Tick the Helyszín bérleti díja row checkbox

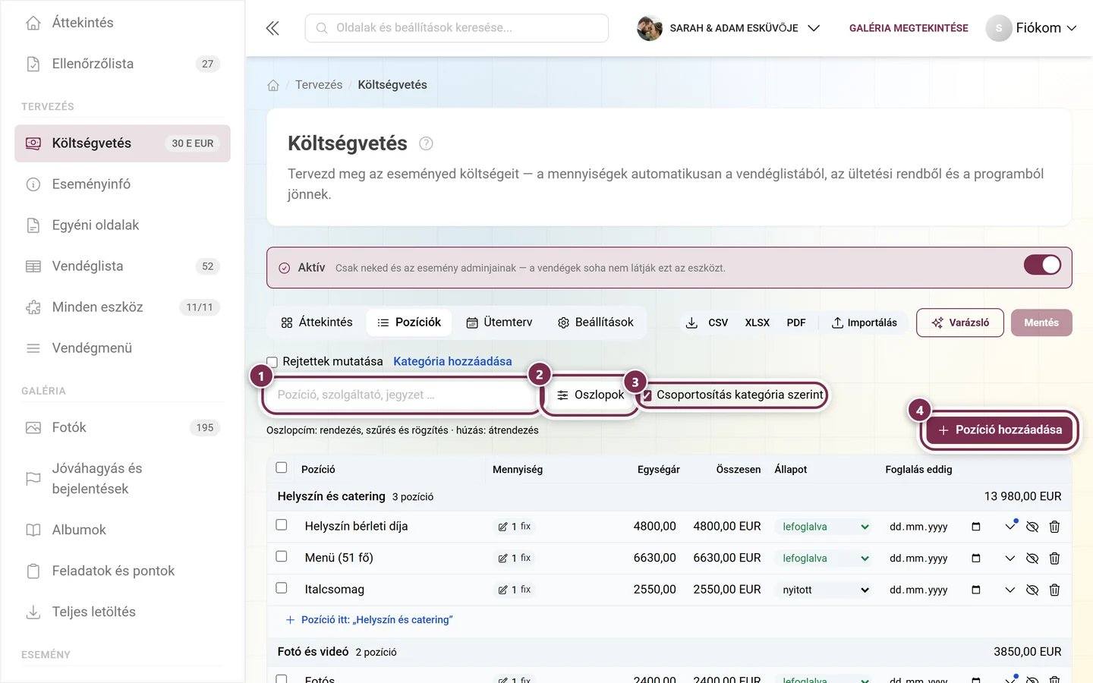click(x=282, y=525)
